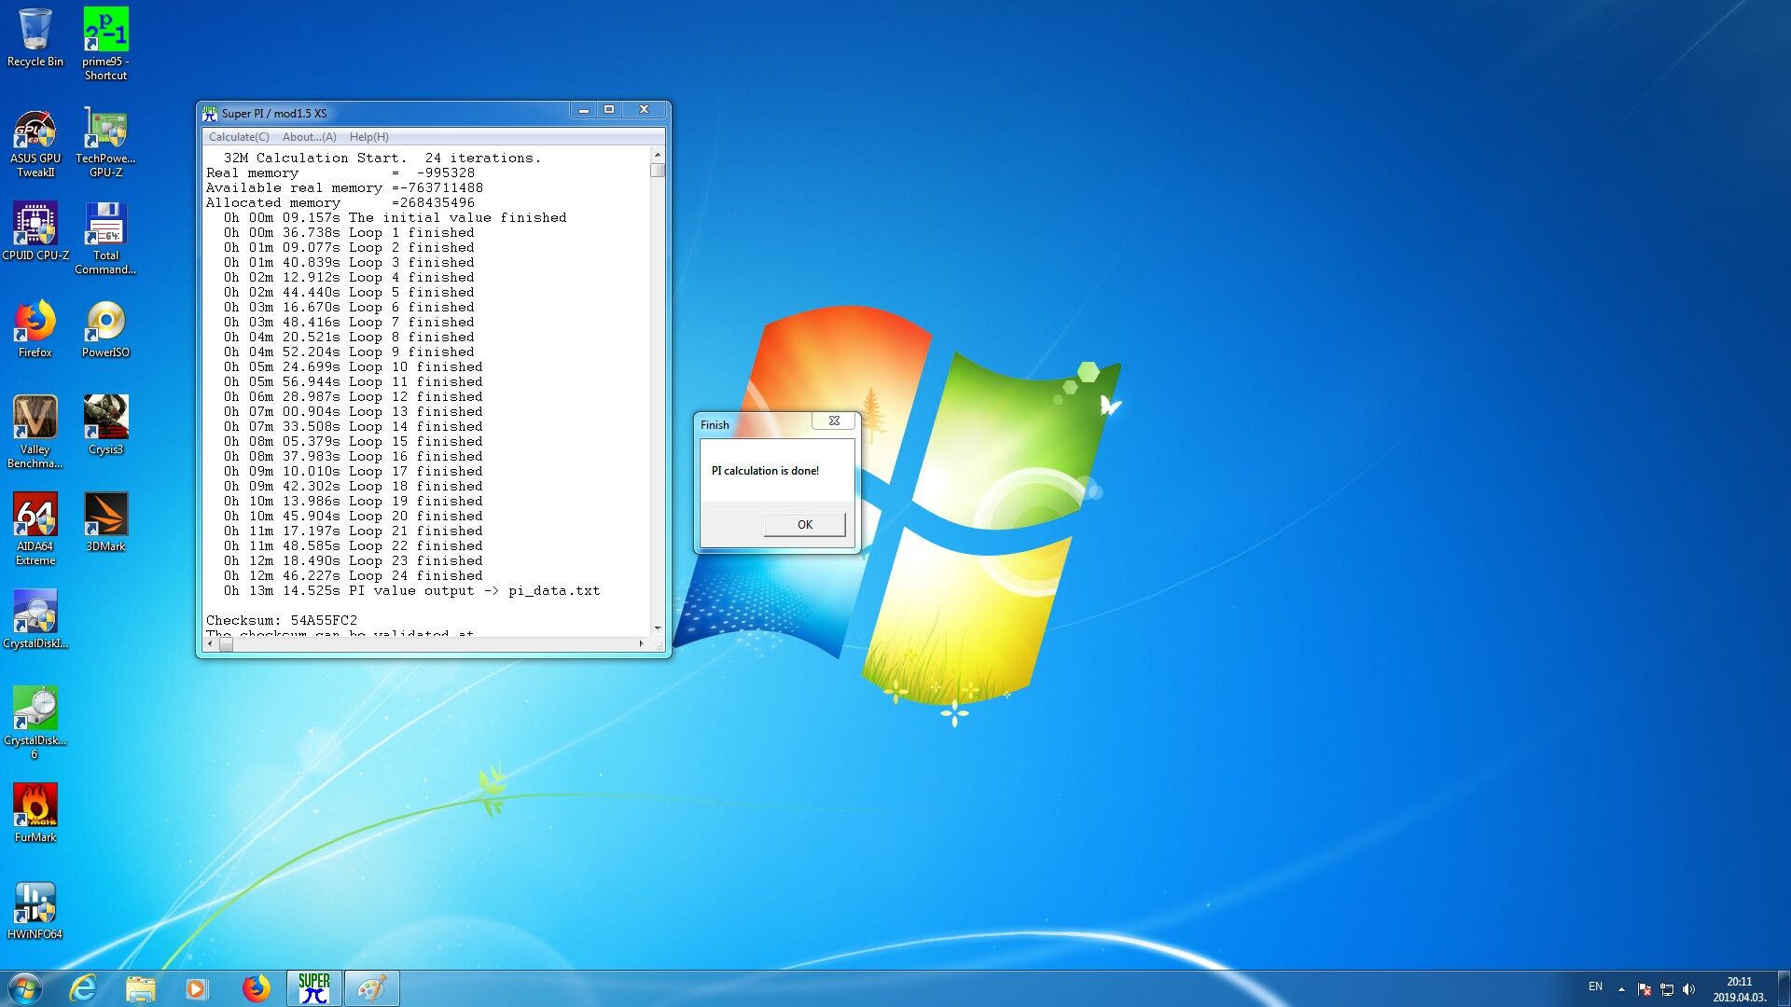Screen dimensions: 1791x1007
Task: Maximize the Super PI window
Action: point(609,110)
